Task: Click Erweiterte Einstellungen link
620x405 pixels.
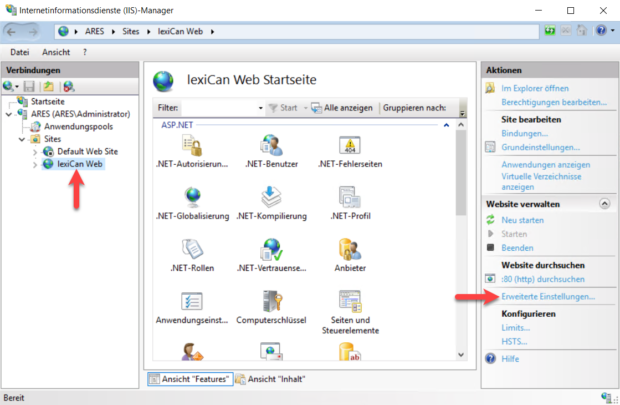Action: tap(548, 297)
